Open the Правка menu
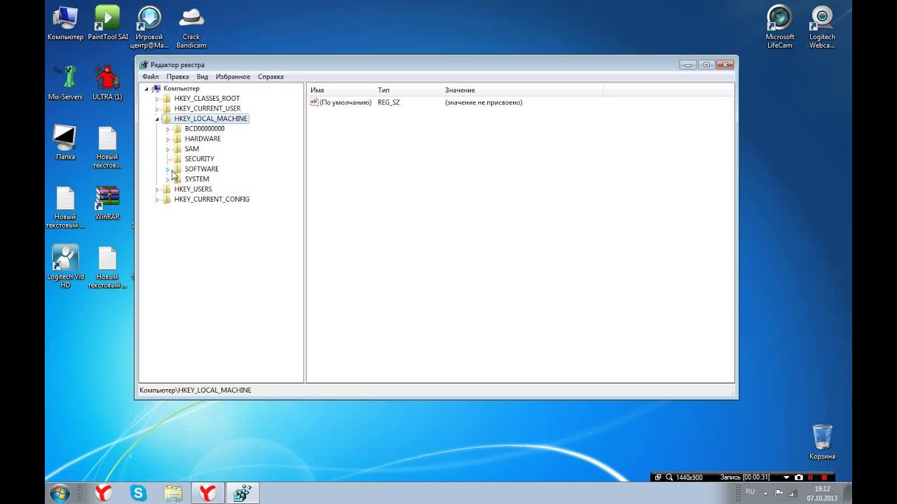This screenshot has width=897, height=504. pos(177,76)
